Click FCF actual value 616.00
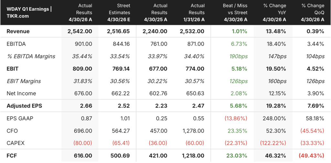331x163 pixels. tap(83, 156)
